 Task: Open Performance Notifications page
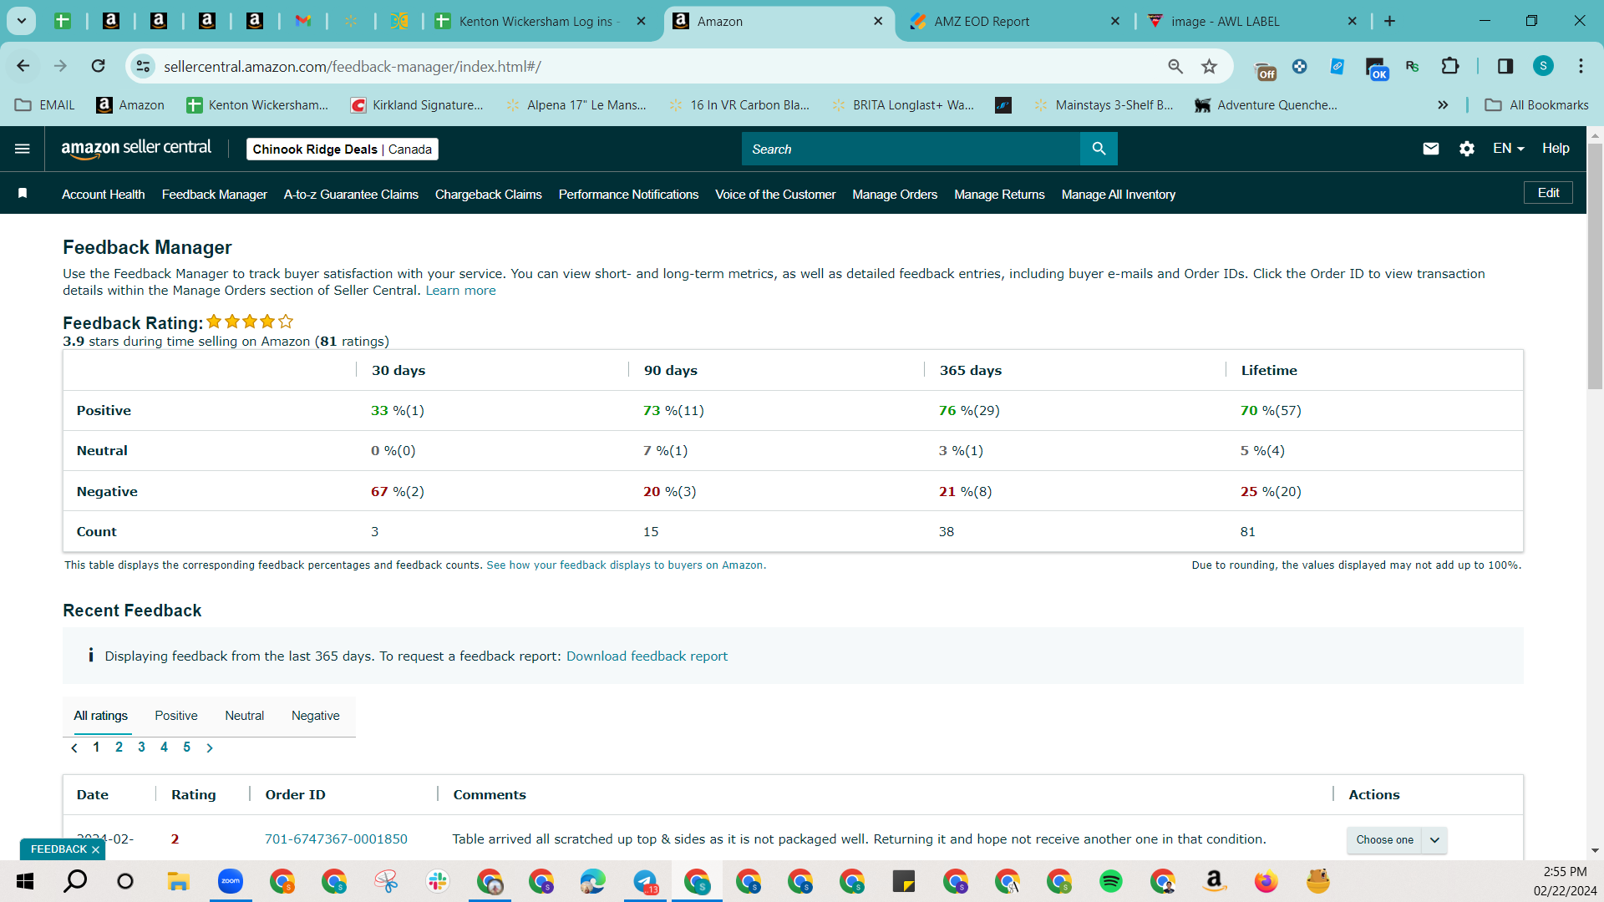628,195
